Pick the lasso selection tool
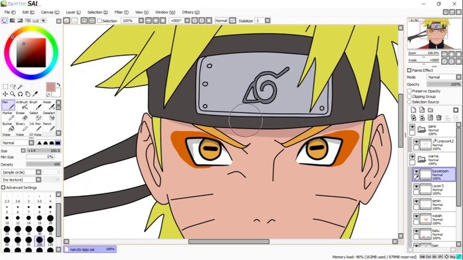463x260 pixels. coord(13,87)
